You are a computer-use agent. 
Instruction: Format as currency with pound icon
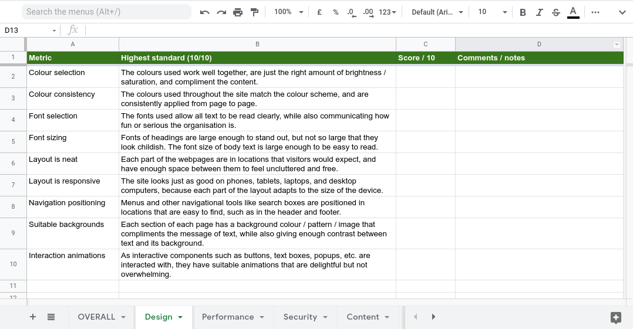319,12
